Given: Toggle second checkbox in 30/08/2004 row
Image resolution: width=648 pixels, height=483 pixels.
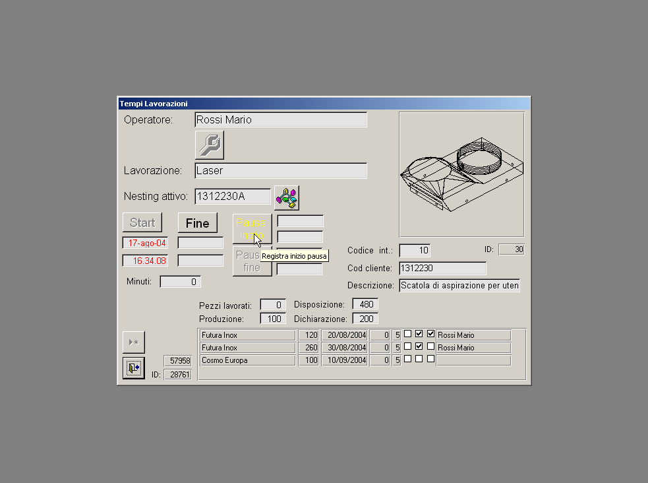Looking at the screenshot, I should click(x=419, y=346).
